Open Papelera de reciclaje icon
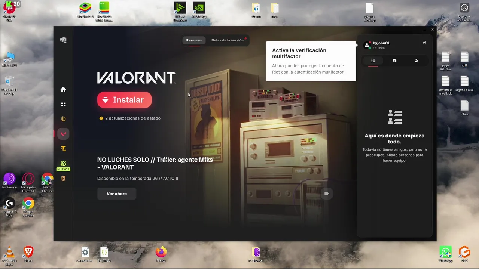The image size is (479, 269). point(9,85)
